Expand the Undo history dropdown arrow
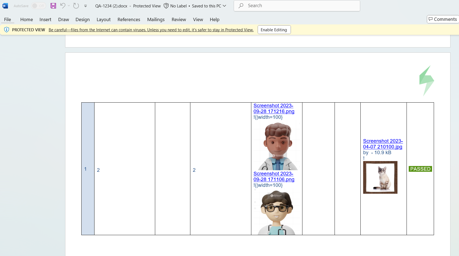 (x=69, y=6)
